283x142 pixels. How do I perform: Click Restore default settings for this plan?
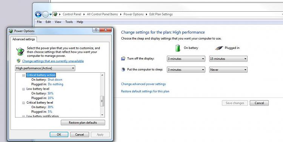tap(145, 91)
